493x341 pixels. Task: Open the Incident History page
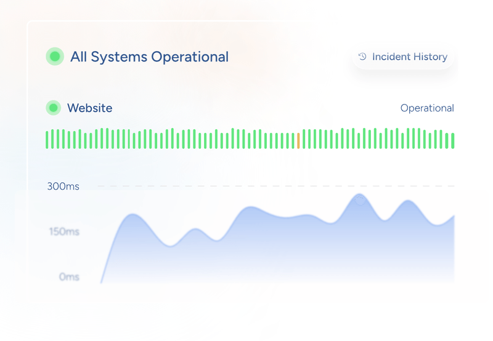click(x=403, y=57)
